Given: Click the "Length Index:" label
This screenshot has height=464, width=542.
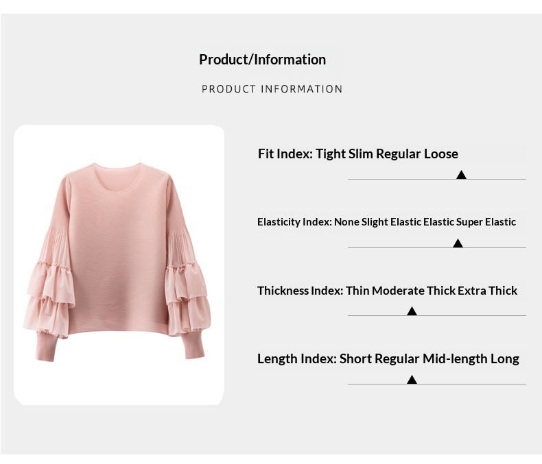Looking at the screenshot, I should (296, 358).
